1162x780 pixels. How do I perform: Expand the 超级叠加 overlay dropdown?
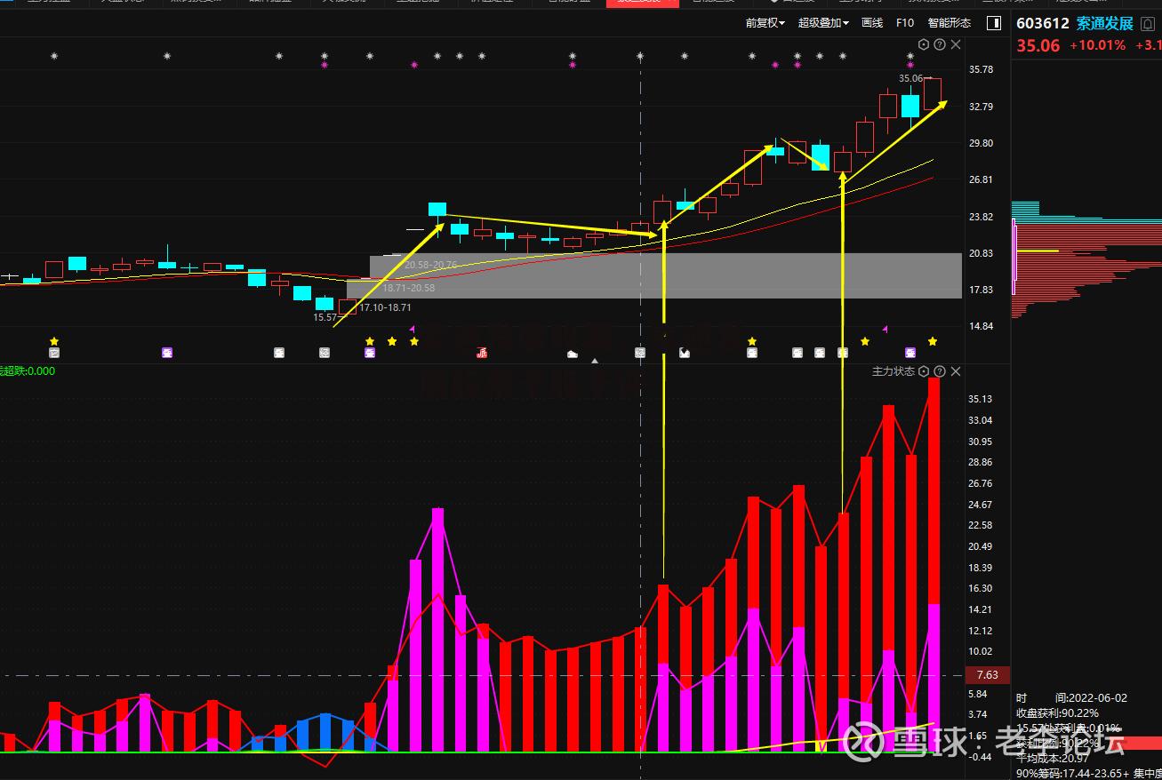(823, 22)
